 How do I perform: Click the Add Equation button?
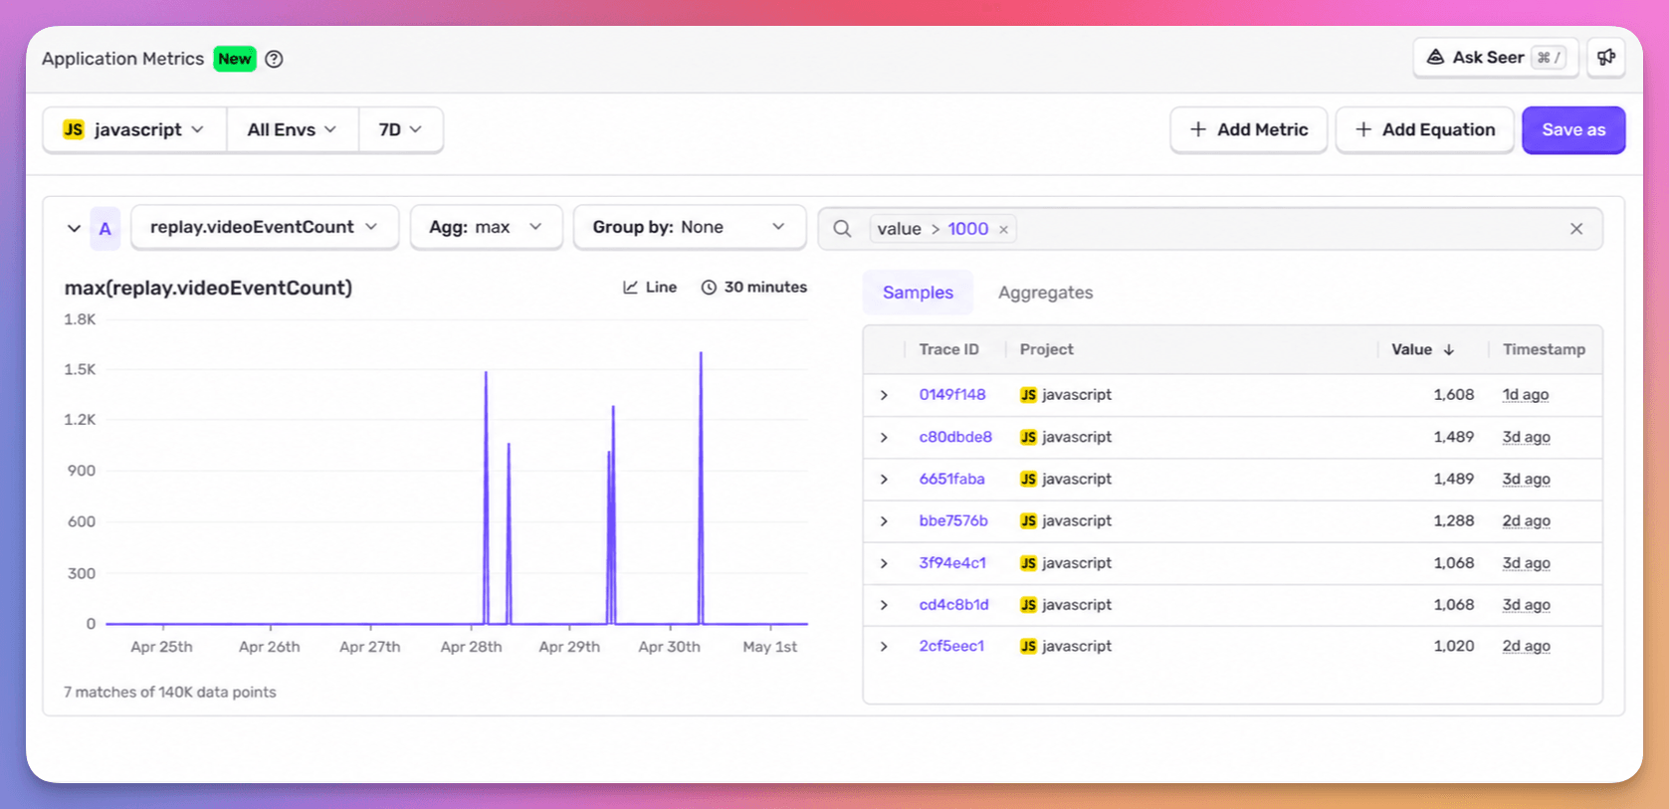click(x=1425, y=129)
